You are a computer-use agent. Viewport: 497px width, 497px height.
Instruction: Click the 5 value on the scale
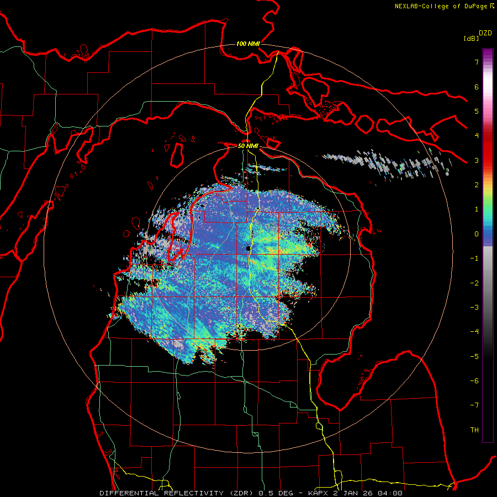pyautogui.click(x=477, y=111)
